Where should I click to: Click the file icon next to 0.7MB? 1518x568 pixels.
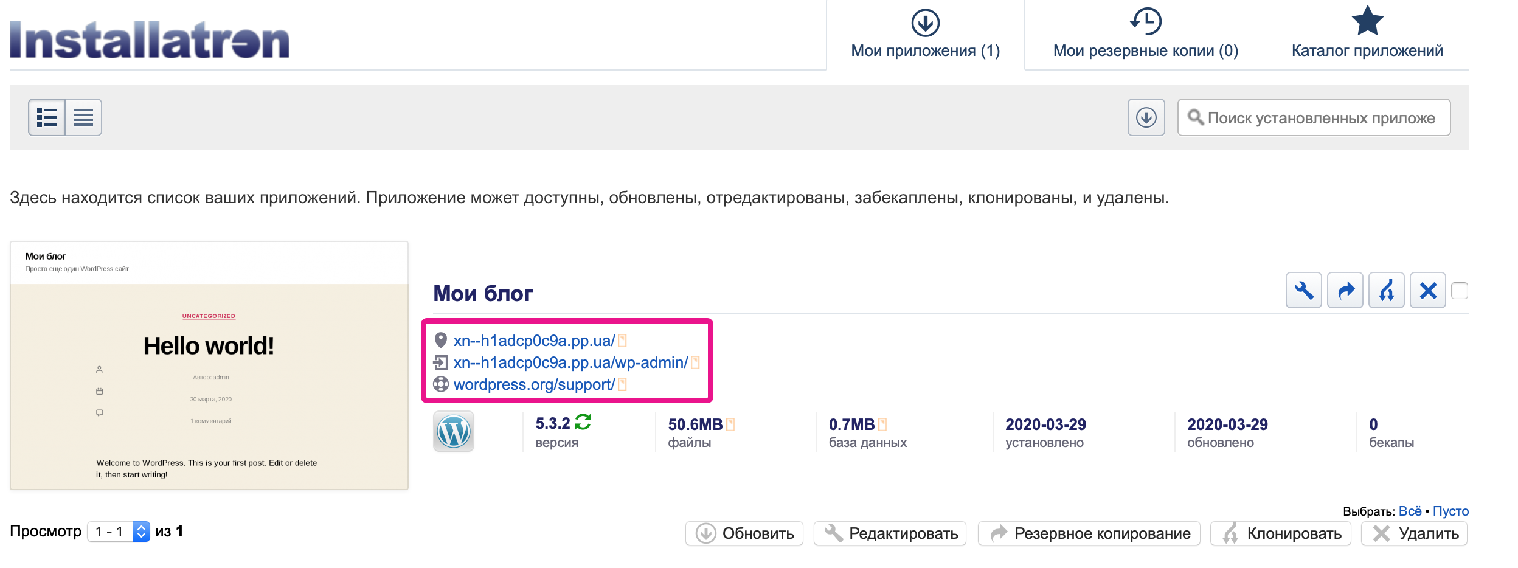(882, 424)
